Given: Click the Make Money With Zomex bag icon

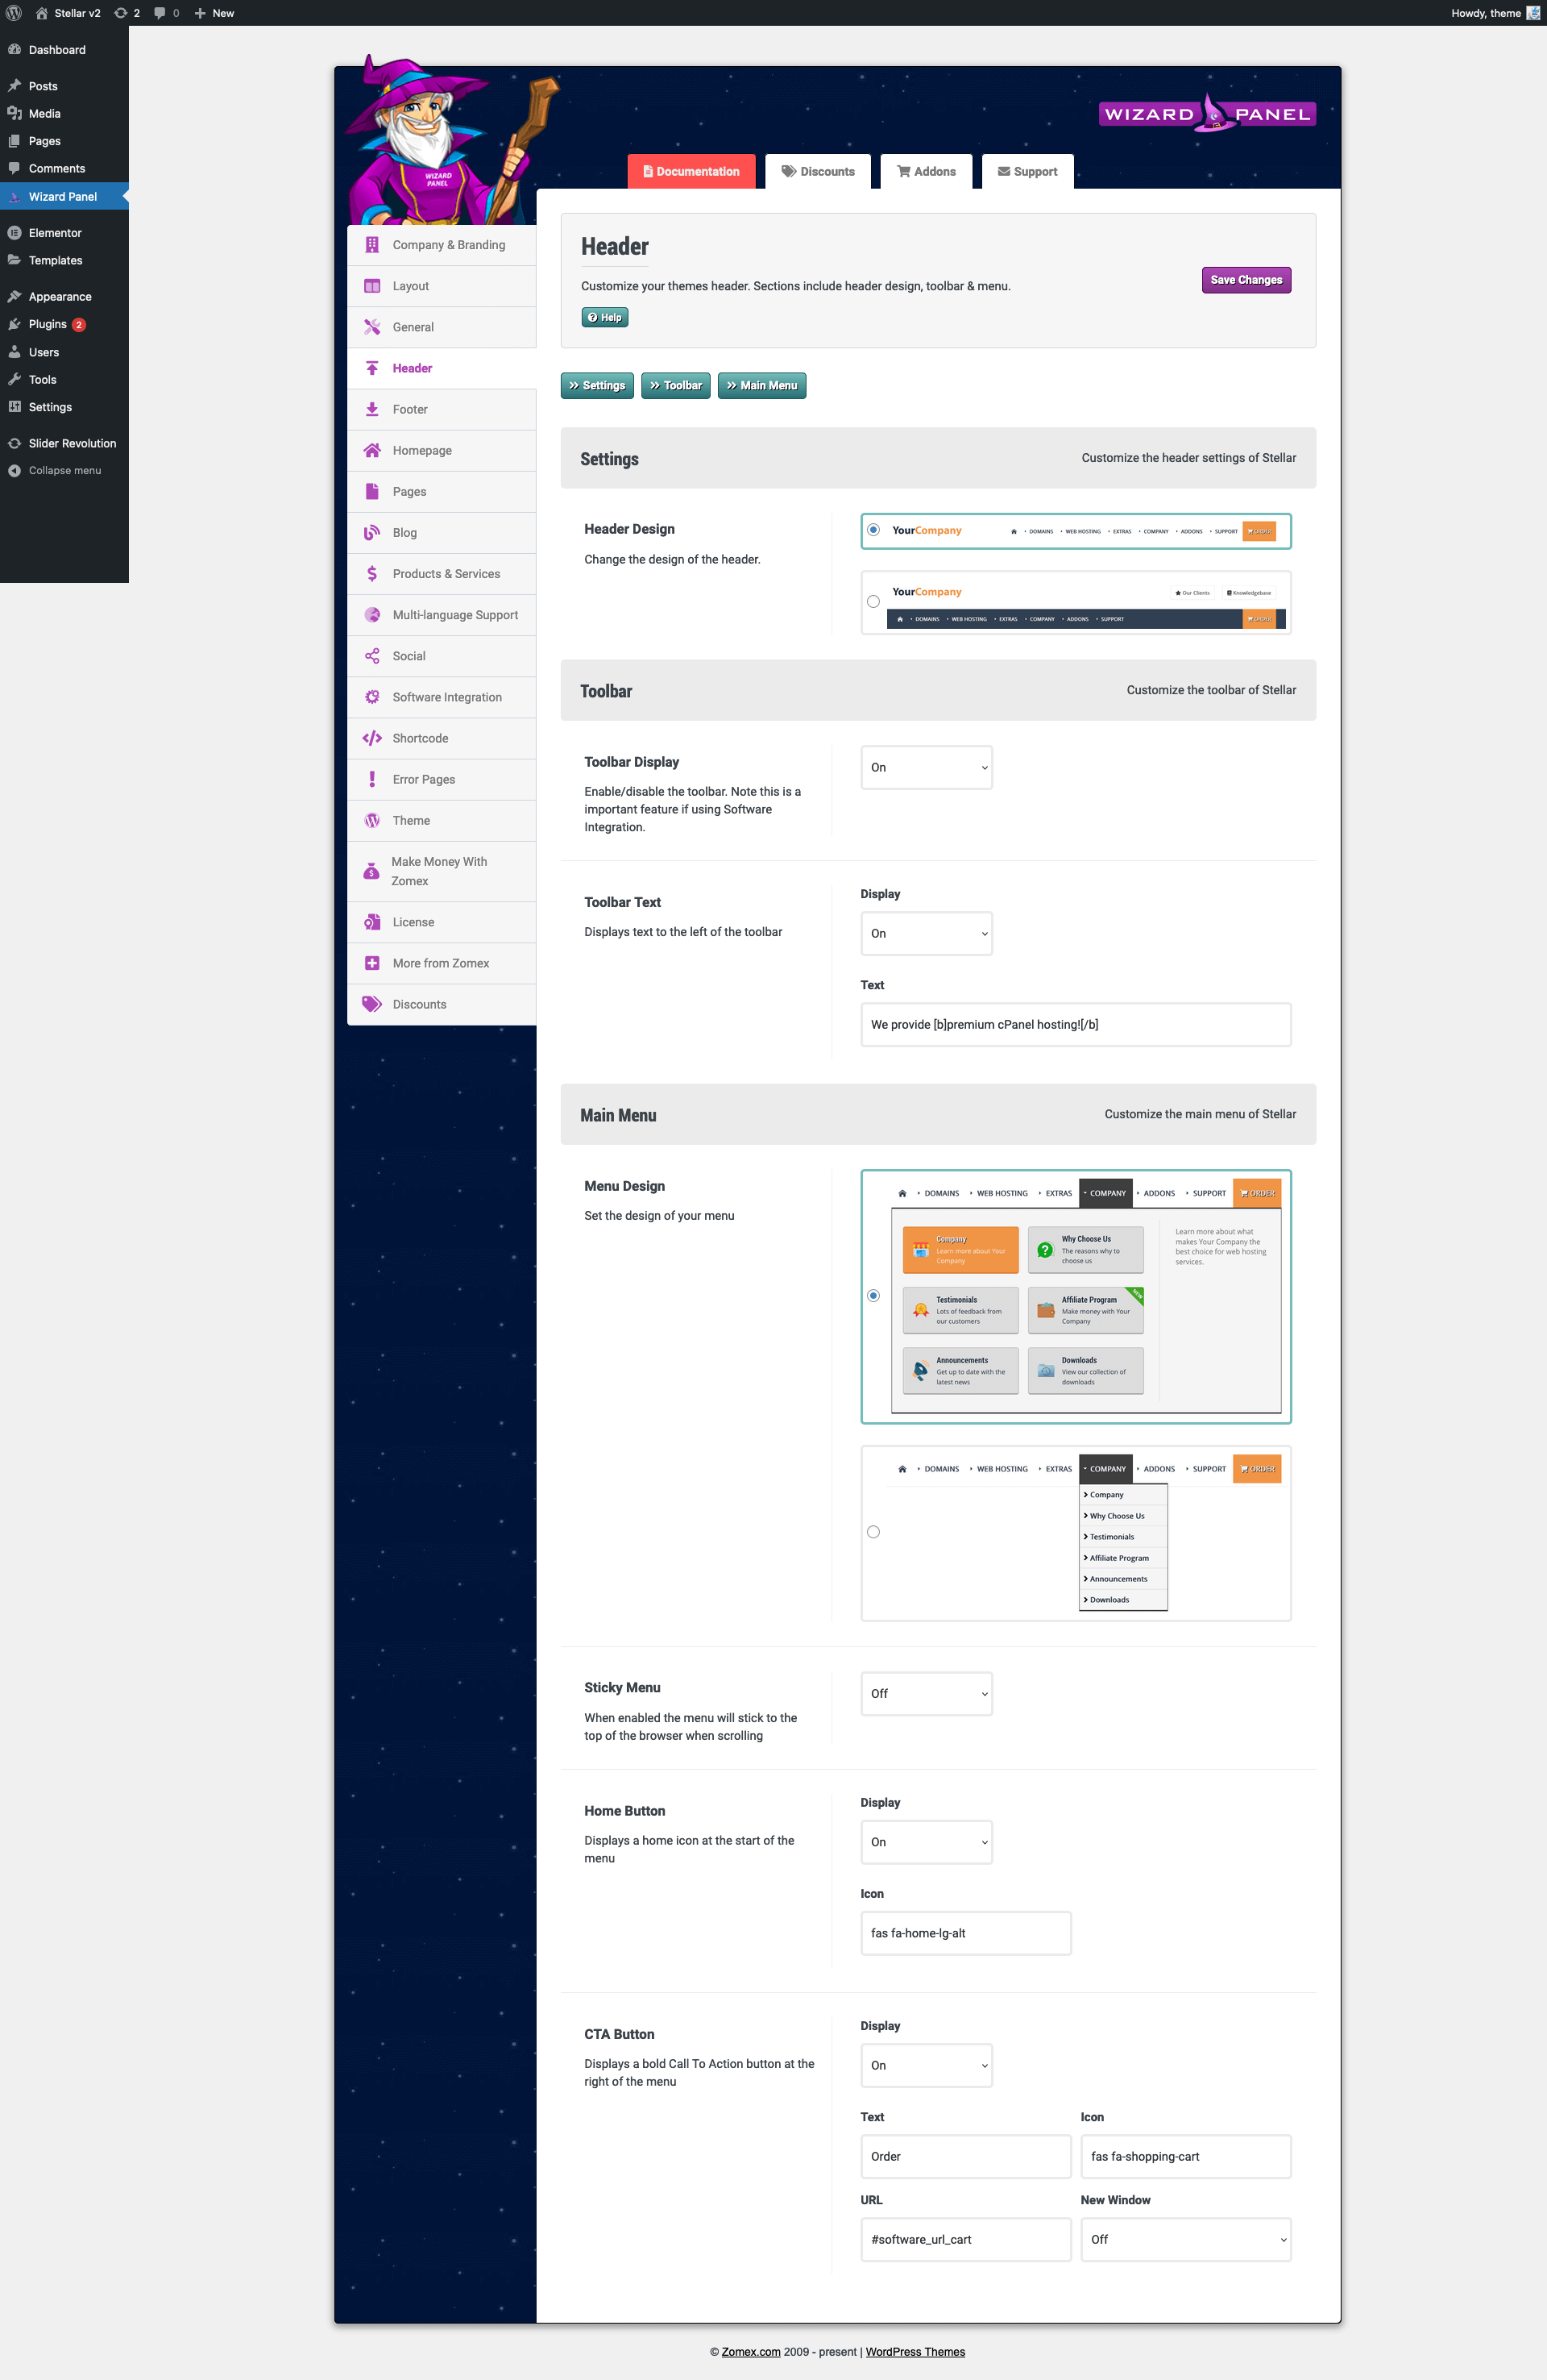Looking at the screenshot, I should [371, 871].
